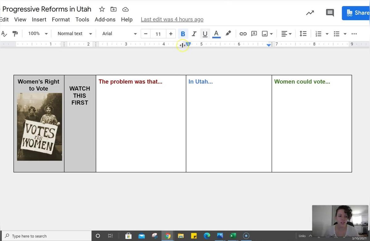Click the insert link icon
The width and height of the screenshot is (370, 241).
pos(243,34)
